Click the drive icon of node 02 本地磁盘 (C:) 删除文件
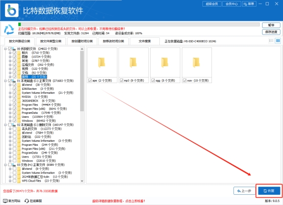This screenshot has height=205, width=283. [14, 124]
